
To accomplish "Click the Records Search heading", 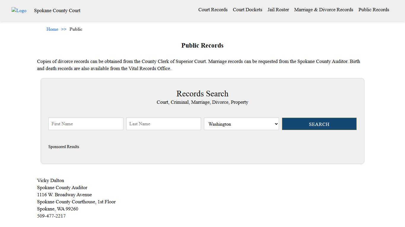I will pos(202,94).
